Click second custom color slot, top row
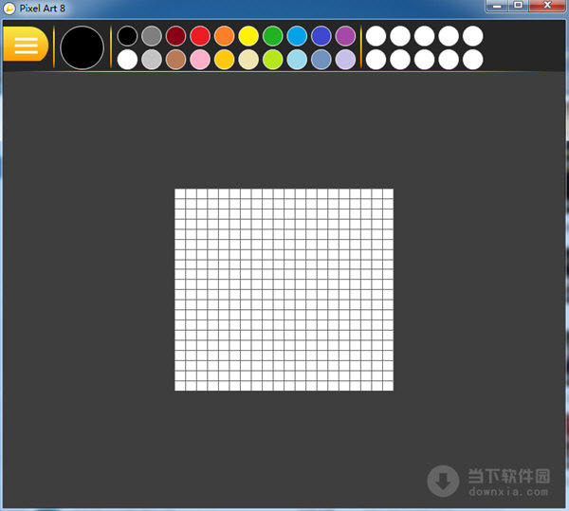Viewport: 569px width, 511px height. coord(400,36)
